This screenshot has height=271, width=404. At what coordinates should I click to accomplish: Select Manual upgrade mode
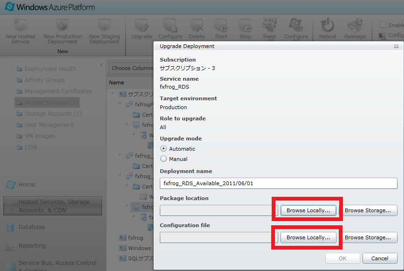click(x=164, y=159)
